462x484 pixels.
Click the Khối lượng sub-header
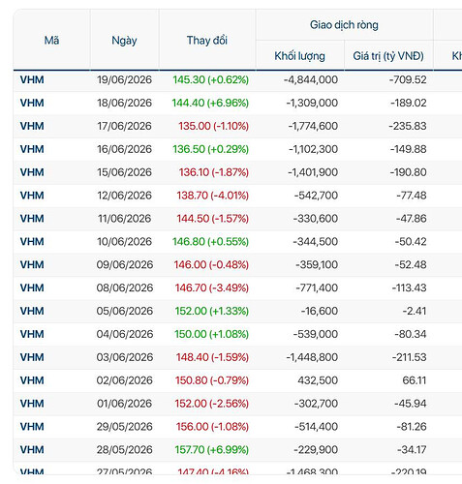[x=299, y=56]
